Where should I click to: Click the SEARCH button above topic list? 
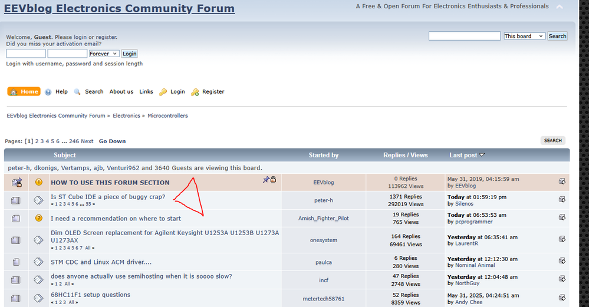pos(552,140)
